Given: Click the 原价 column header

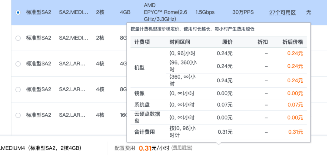Looking at the screenshot, I should point(227,42).
